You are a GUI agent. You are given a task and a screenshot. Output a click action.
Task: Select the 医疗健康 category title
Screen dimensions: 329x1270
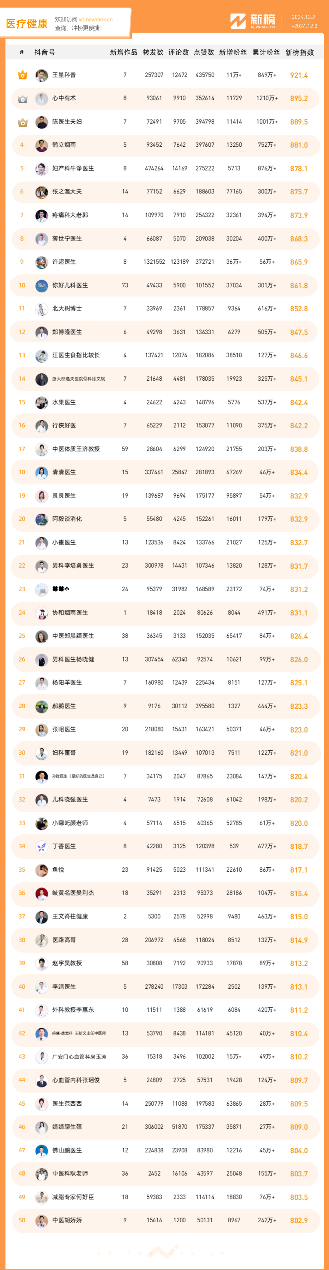pyautogui.click(x=27, y=24)
